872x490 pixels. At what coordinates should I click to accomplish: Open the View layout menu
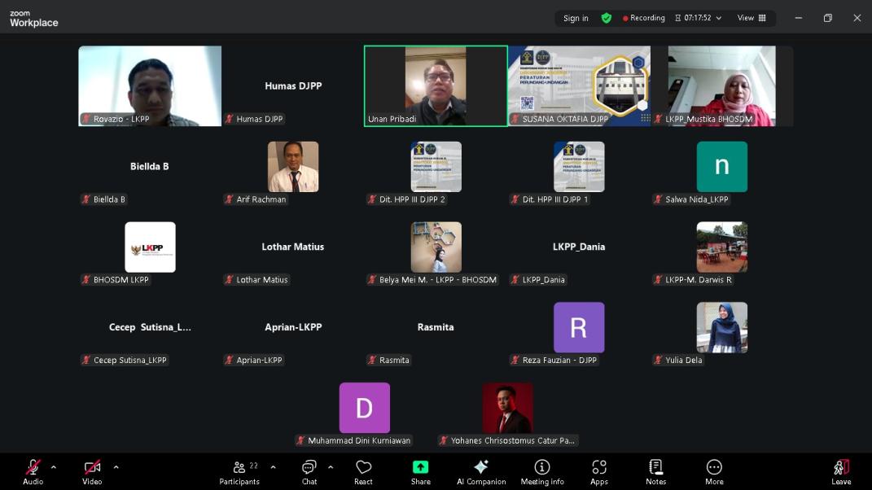pos(751,18)
